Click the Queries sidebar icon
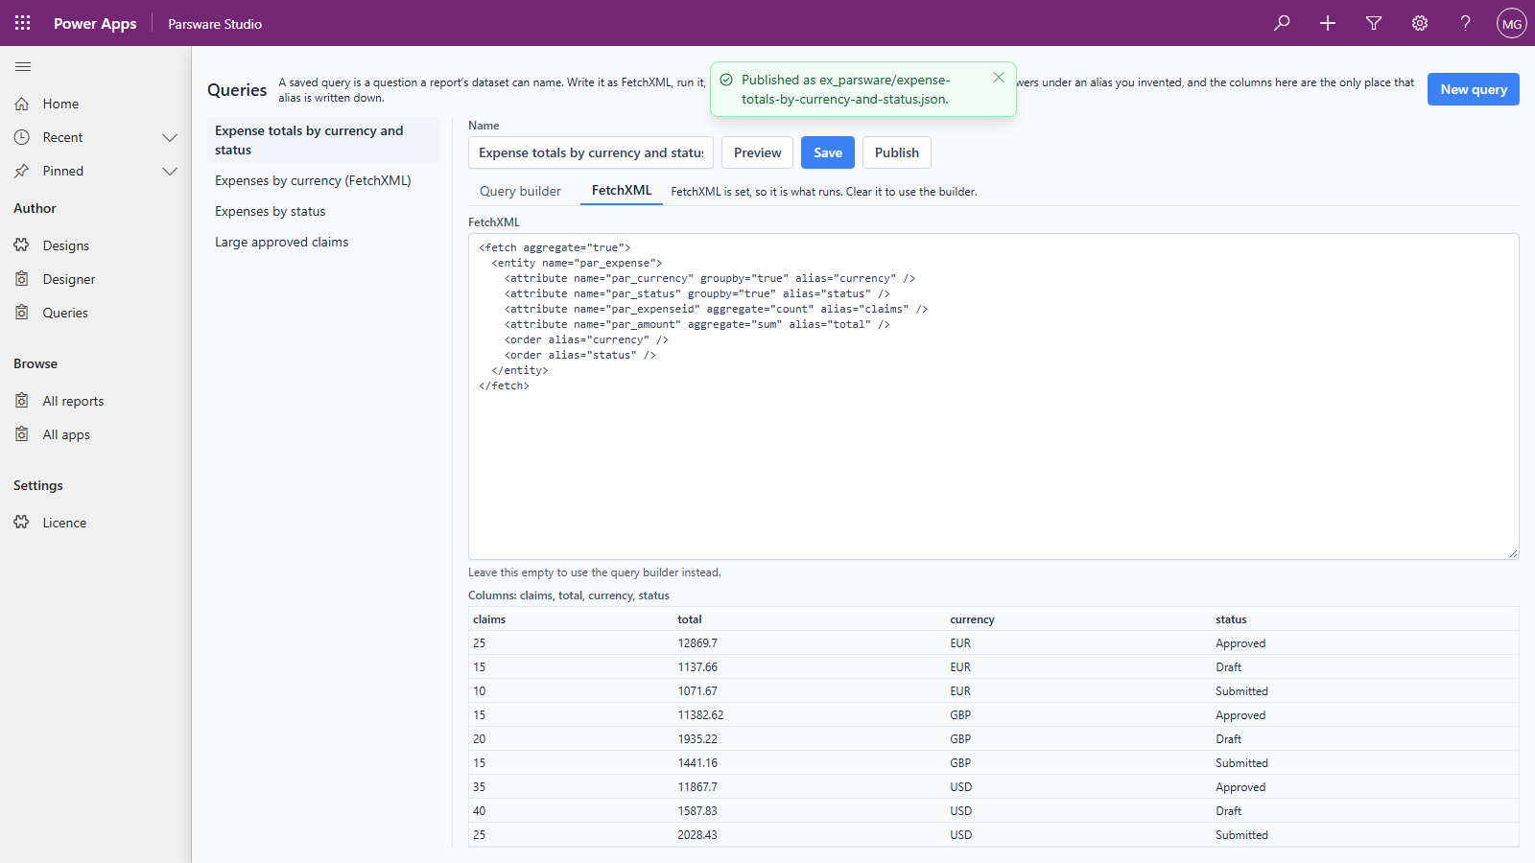Screen dimensions: 1535x863 click(22, 313)
